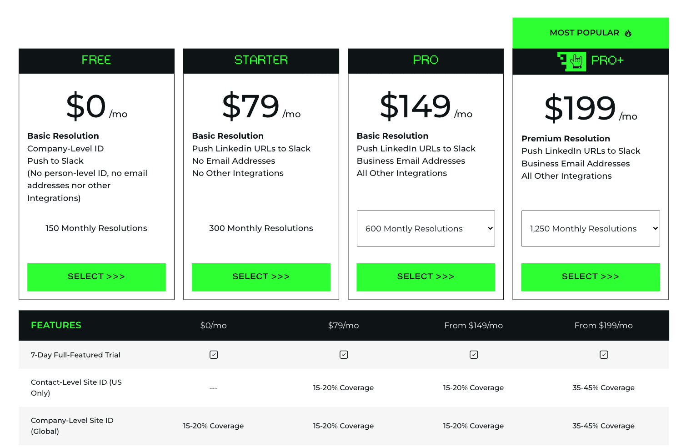This screenshot has width=676, height=447.
Task: Check the 7-Day Trial box under $0/mo
Action: (x=214, y=354)
